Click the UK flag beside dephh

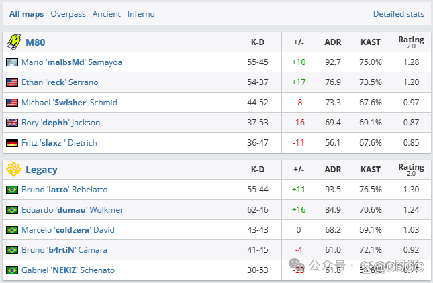(11, 123)
